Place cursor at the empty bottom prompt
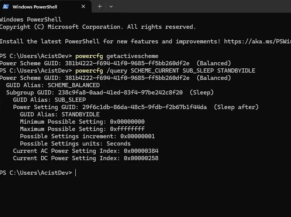The width and height of the screenshot is (291, 217). 76,173
